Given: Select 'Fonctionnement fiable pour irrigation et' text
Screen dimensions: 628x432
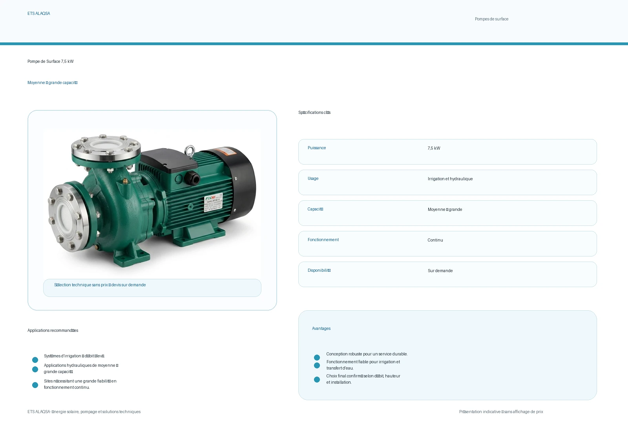Looking at the screenshot, I should [363, 362].
